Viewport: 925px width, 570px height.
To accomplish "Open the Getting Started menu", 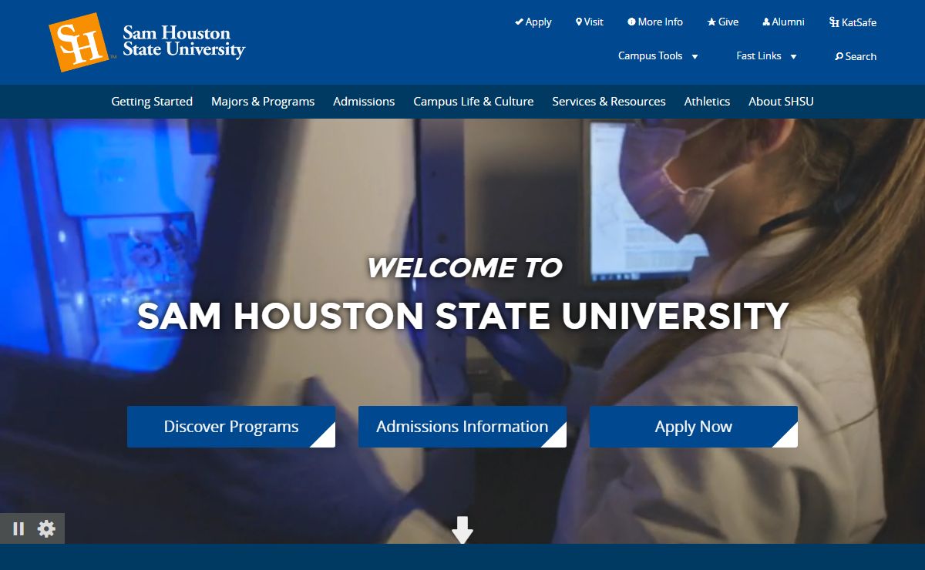I will pyautogui.click(x=152, y=102).
